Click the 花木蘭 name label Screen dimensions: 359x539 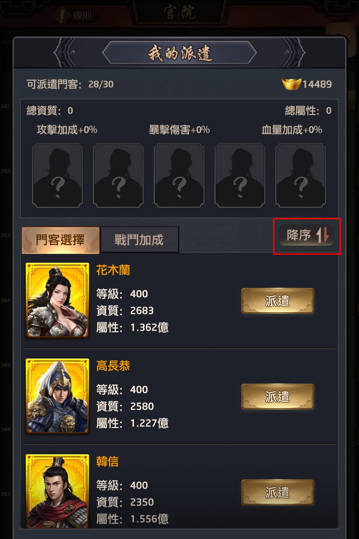(x=113, y=270)
